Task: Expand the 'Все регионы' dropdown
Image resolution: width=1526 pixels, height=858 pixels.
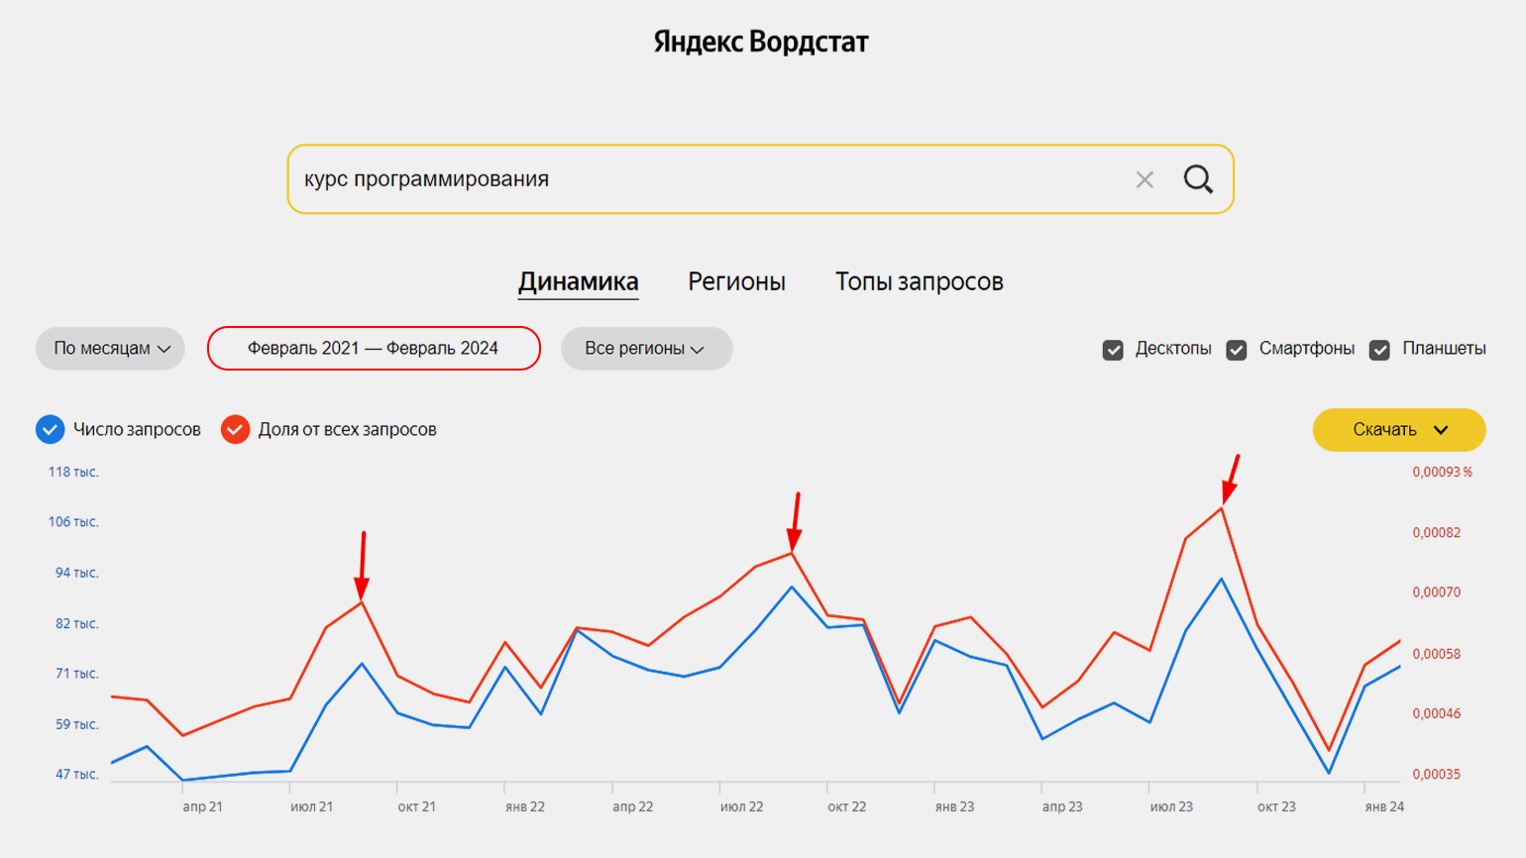Action: (x=646, y=349)
